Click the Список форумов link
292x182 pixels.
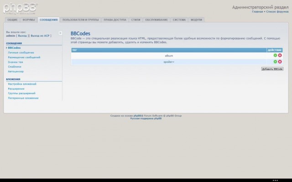click(x=277, y=11)
